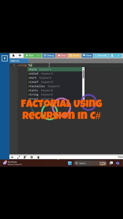123x219 pixels.
Task: Create a new file with the file icon
Action: coord(14,55)
